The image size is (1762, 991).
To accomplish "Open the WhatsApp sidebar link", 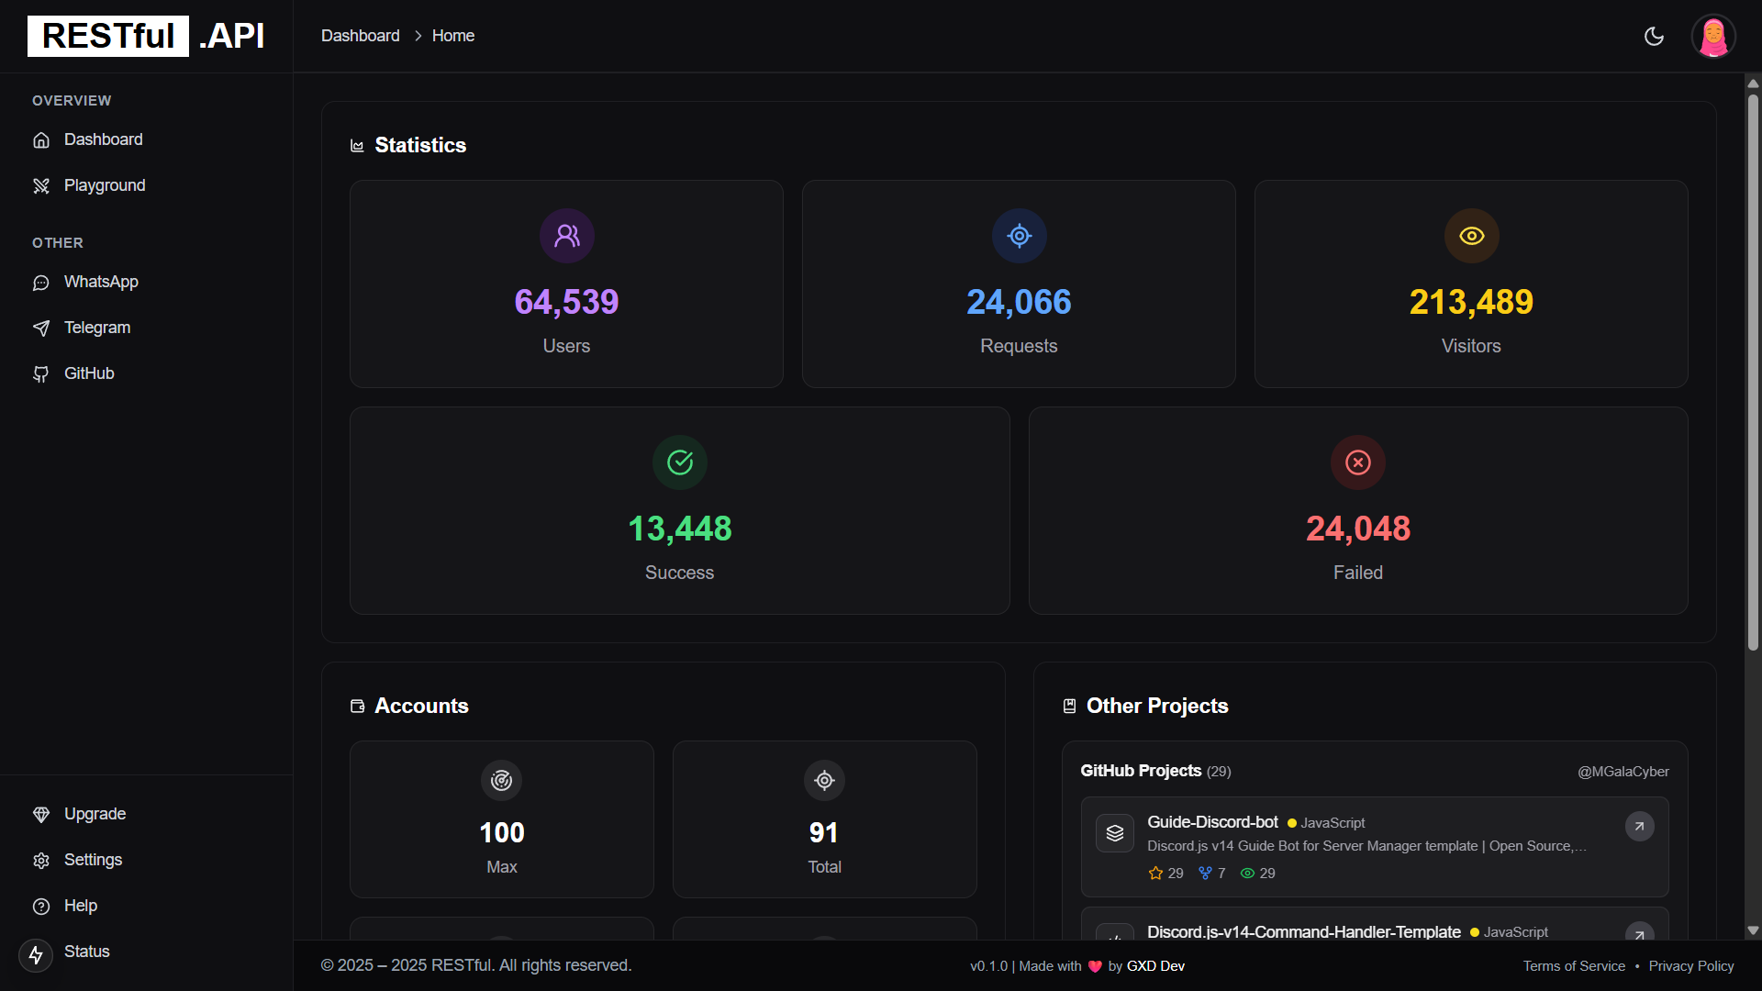I will tap(101, 282).
